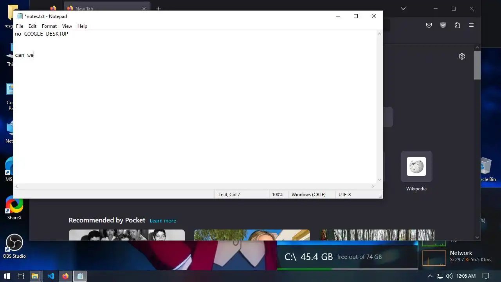Follow the Learn more link beside Pocket
The height and width of the screenshot is (282, 501).
click(x=163, y=221)
